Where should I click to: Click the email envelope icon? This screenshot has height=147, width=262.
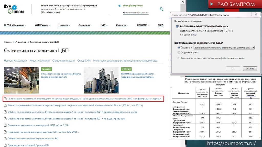(x=119, y=6)
